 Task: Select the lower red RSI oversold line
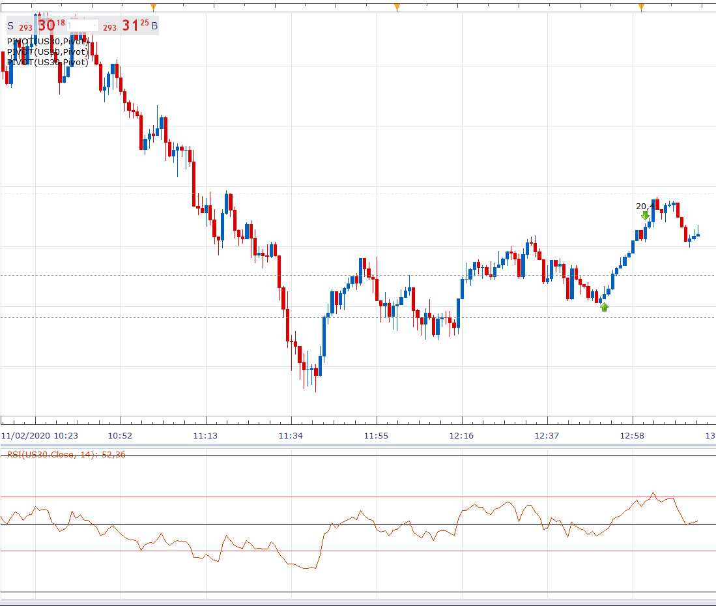click(x=358, y=551)
